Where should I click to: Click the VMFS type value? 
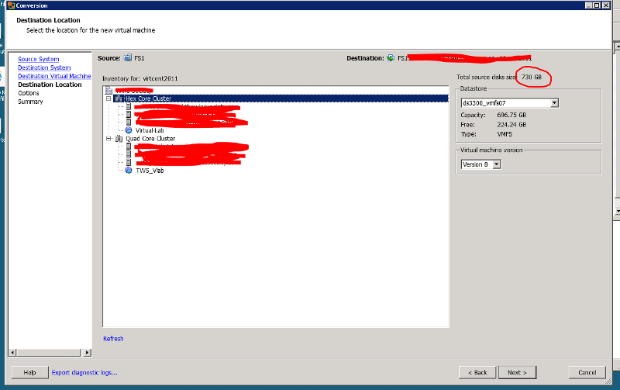tap(505, 134)
